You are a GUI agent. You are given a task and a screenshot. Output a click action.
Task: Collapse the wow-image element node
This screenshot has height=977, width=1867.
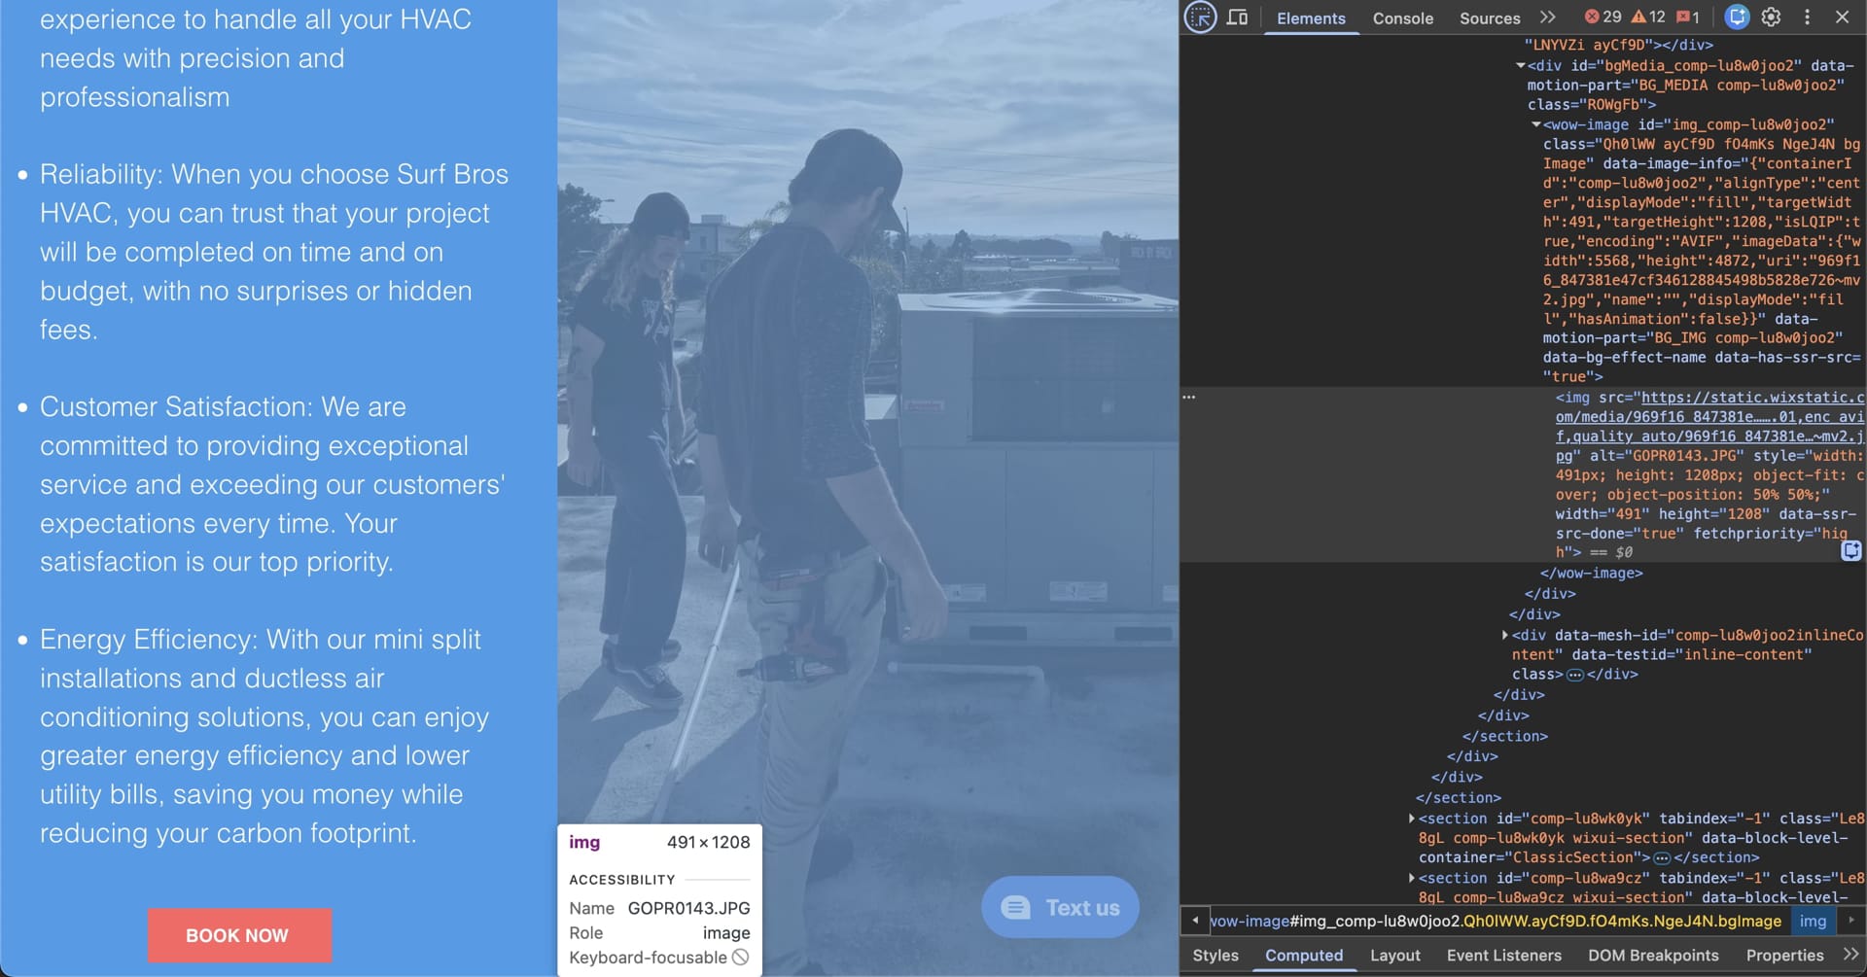1535,124
